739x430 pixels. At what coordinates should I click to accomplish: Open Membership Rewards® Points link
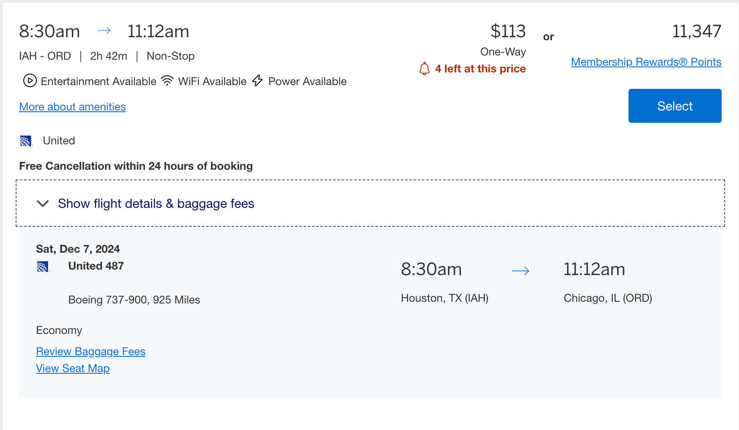click(646, 62)
